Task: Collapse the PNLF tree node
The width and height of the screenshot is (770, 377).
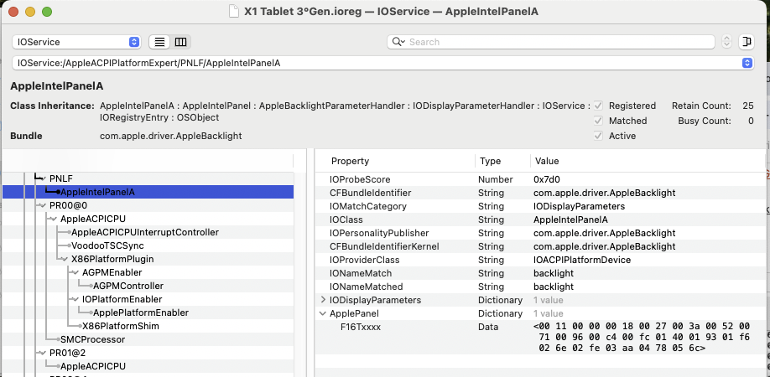Action: pyautogui.click(x=44, y=179)
